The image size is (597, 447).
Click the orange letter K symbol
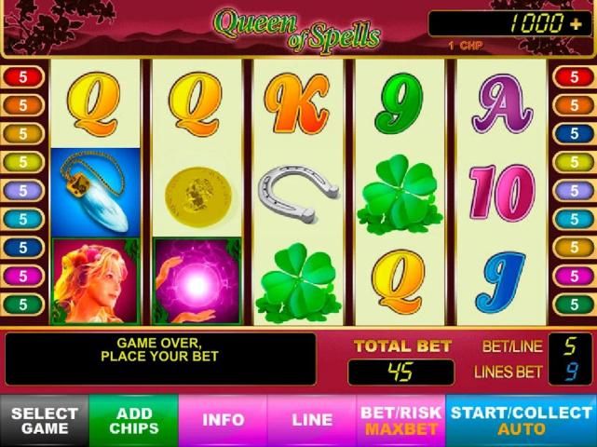pos(296,104)
